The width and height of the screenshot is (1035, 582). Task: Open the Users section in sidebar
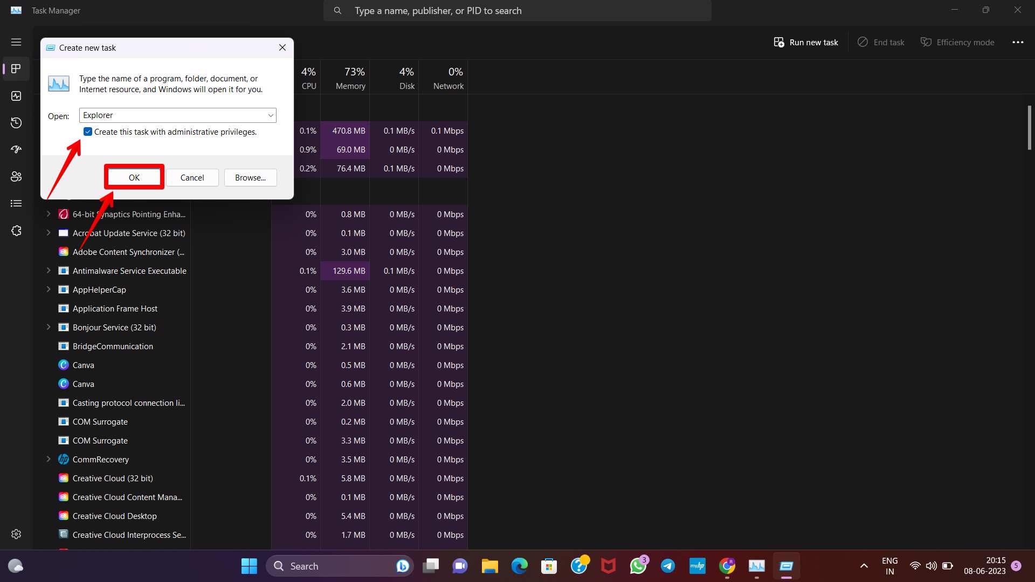16,176
